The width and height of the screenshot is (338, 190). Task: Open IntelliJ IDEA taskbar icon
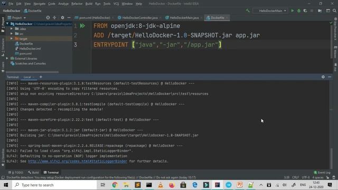click(x=217, y=185)
